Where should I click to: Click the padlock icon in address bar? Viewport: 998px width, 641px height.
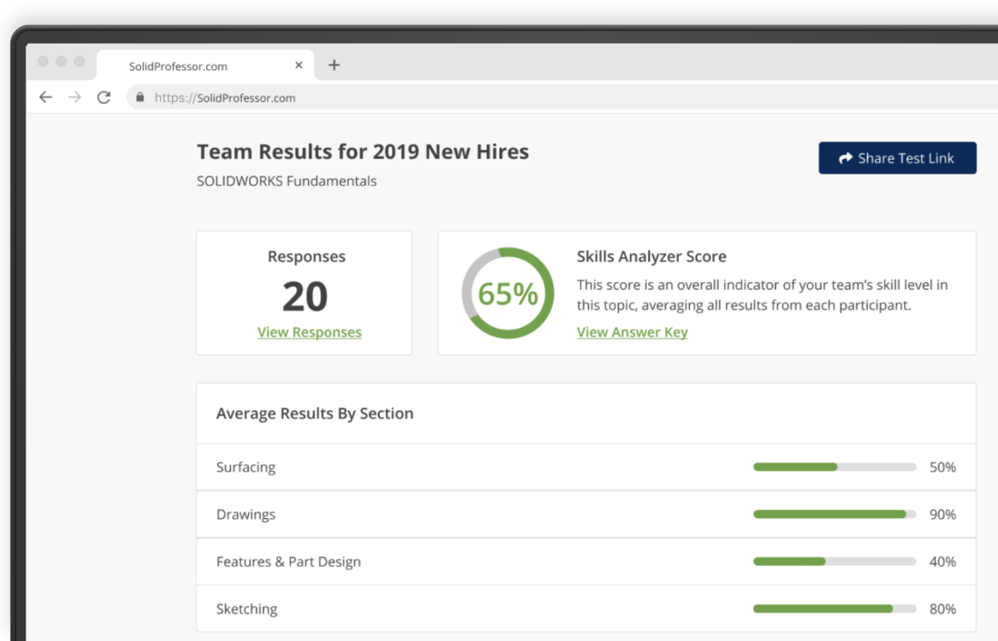point(141,98)
